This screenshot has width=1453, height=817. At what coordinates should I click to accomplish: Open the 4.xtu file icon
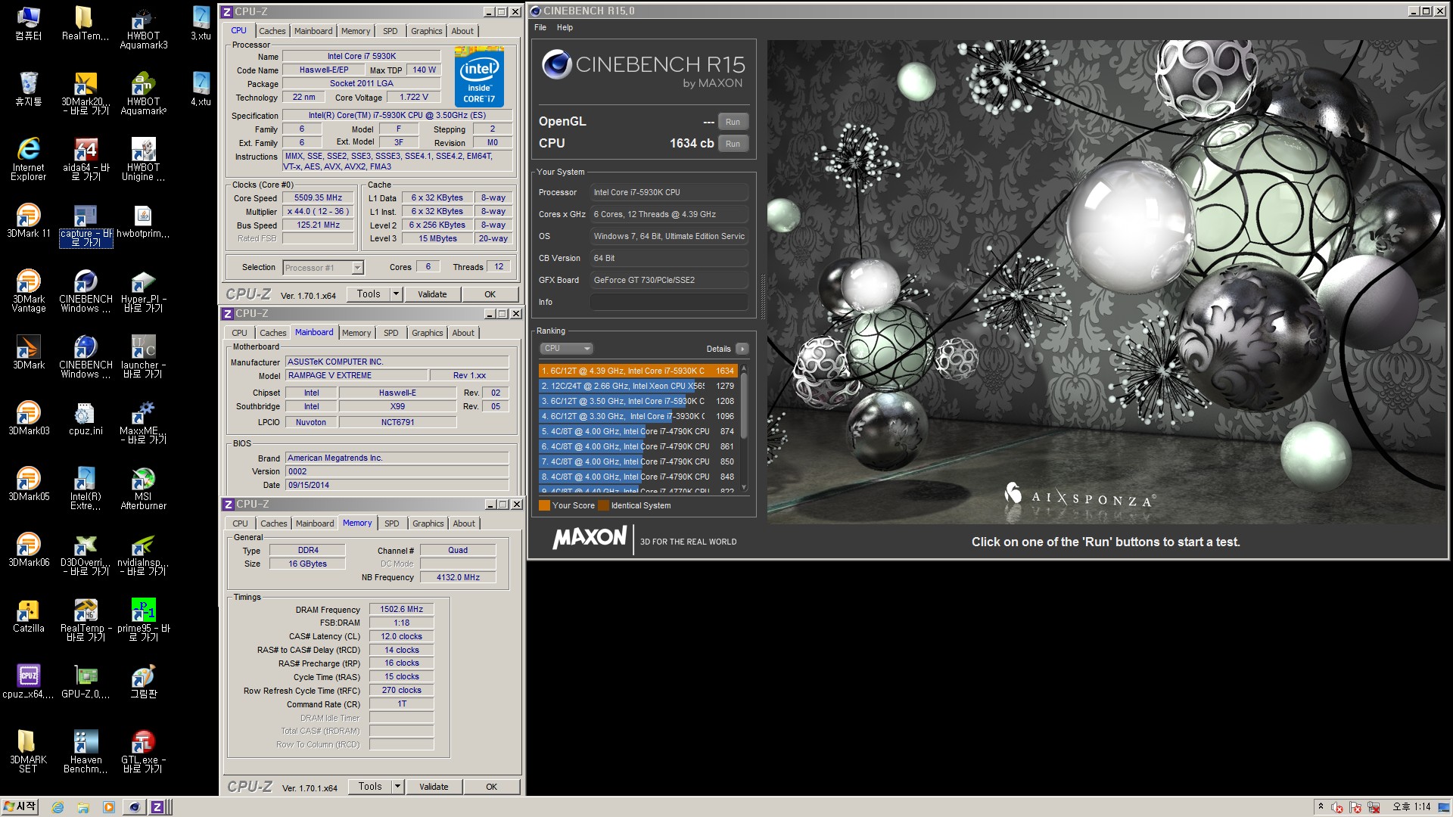(x=201, y=89)
